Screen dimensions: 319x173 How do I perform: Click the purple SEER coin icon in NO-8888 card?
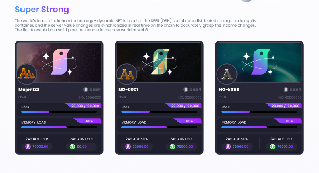tap(228, 147)
